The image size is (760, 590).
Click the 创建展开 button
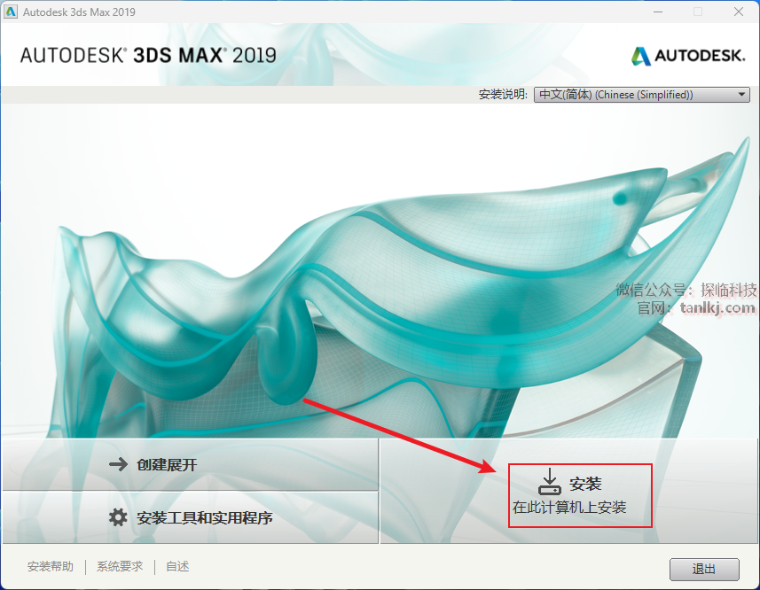pos(190,464)
